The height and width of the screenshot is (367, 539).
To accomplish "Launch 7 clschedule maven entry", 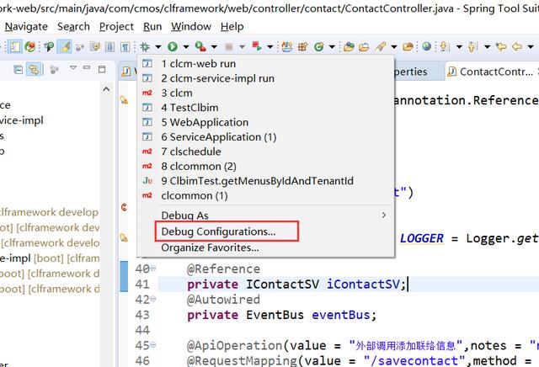I will [265, 152].
